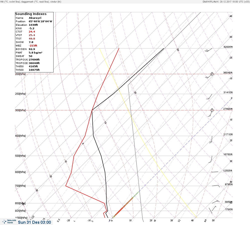This screenshot has width=250, height=225.
Task: Click the '850[hPa]' pressure label
Action: tap(20, 203)
